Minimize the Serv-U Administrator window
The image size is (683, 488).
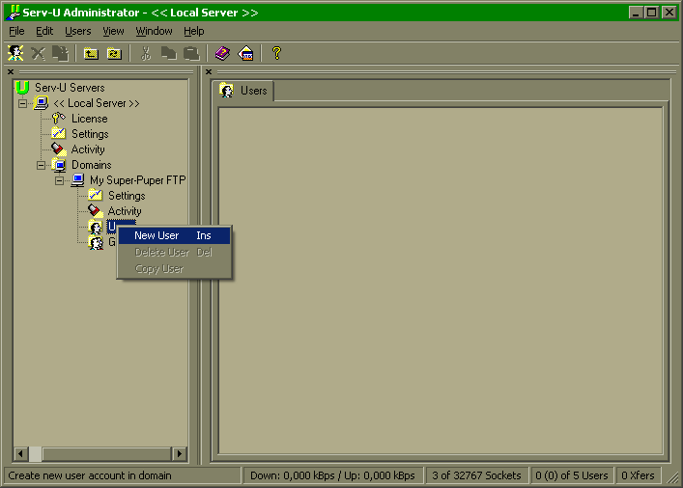tap(636, 13)
